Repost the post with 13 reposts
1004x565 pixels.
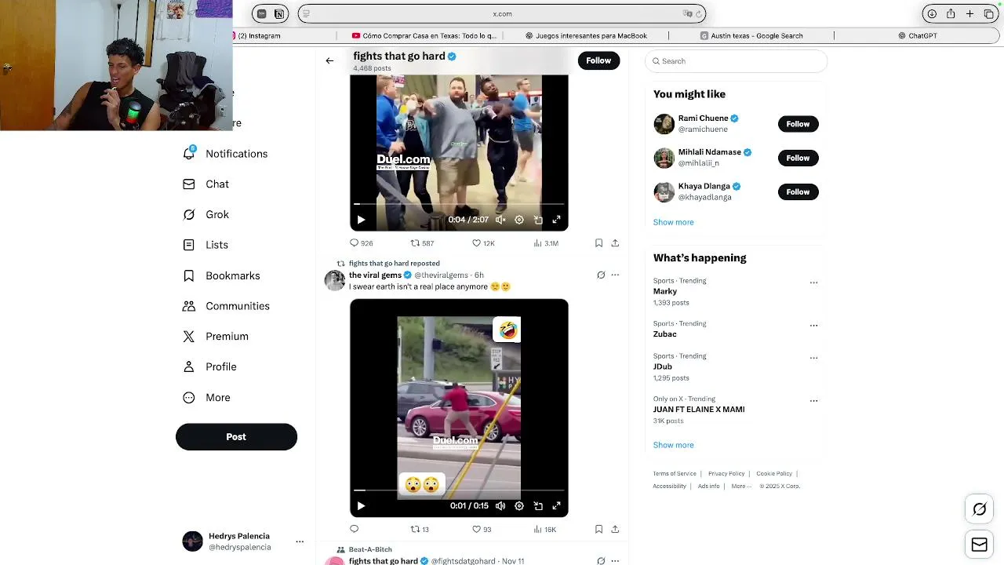415,529
